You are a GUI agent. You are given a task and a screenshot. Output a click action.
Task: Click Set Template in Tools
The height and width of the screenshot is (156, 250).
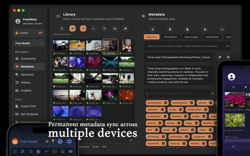[x=29, y=114]
